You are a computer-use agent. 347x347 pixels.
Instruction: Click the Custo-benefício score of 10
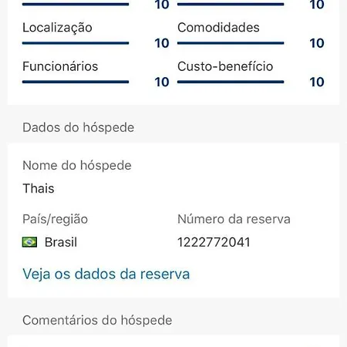point(317,82)
